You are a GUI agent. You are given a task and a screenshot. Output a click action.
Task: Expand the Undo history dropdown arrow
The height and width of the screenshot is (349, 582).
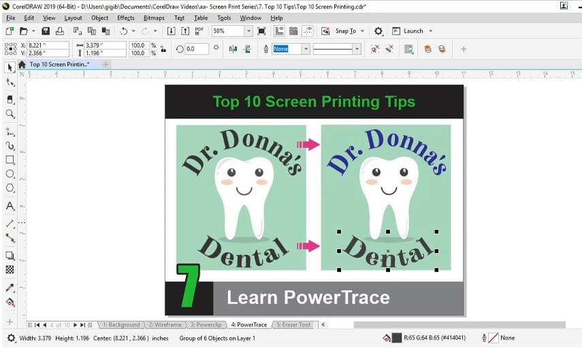pyautogui.click(x=133, y=31)
